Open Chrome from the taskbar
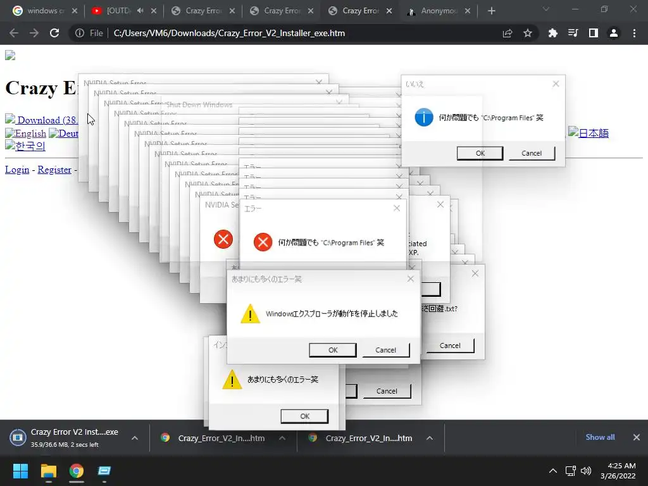The height and width of the screenshot is (486, 648). coord(77,471)
